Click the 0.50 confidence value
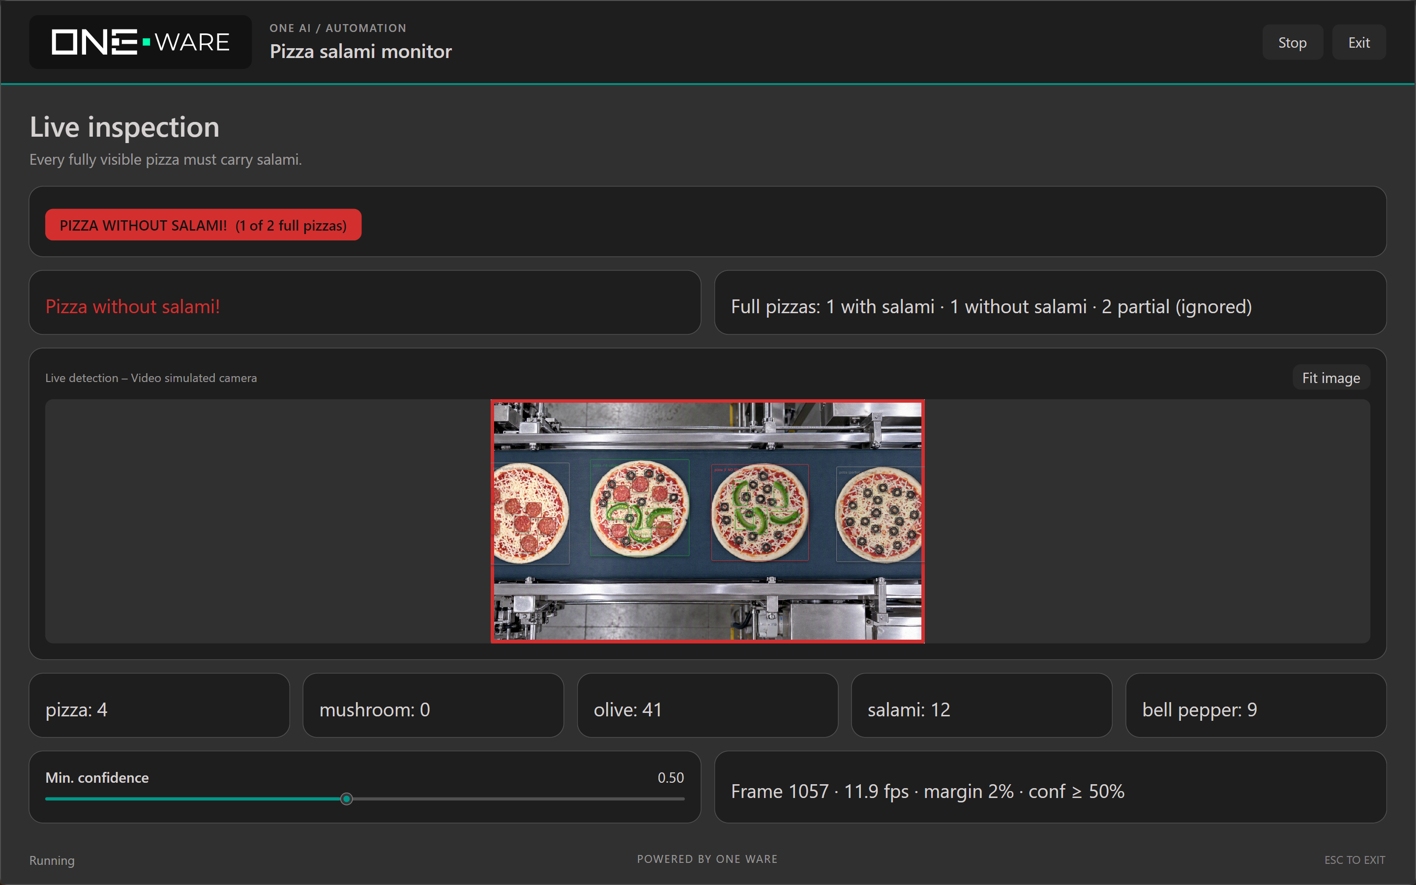The image size is (1416, 885). 671,777
